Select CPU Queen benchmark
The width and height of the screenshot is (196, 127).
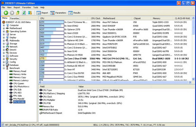[19, 83]
